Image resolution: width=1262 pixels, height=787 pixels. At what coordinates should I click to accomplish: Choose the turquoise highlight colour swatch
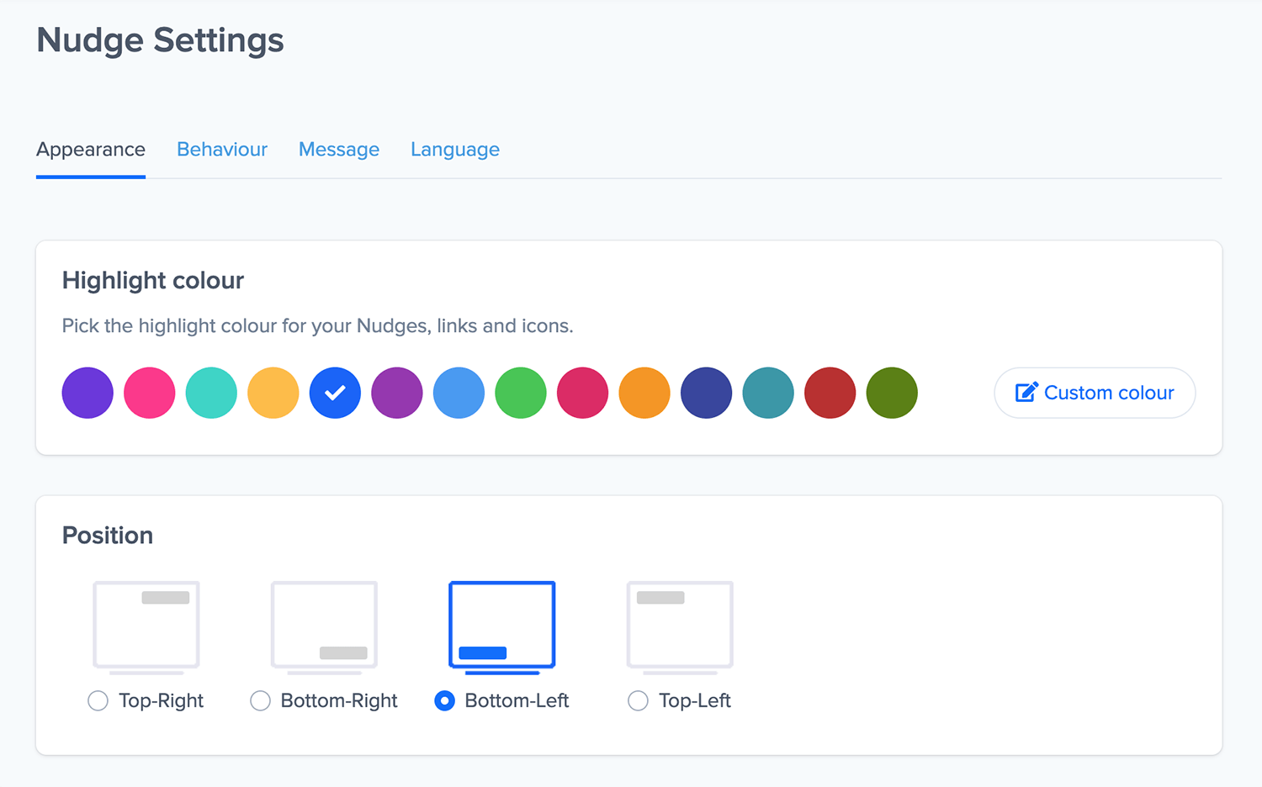pyautogui.click(x=211, y=393)
